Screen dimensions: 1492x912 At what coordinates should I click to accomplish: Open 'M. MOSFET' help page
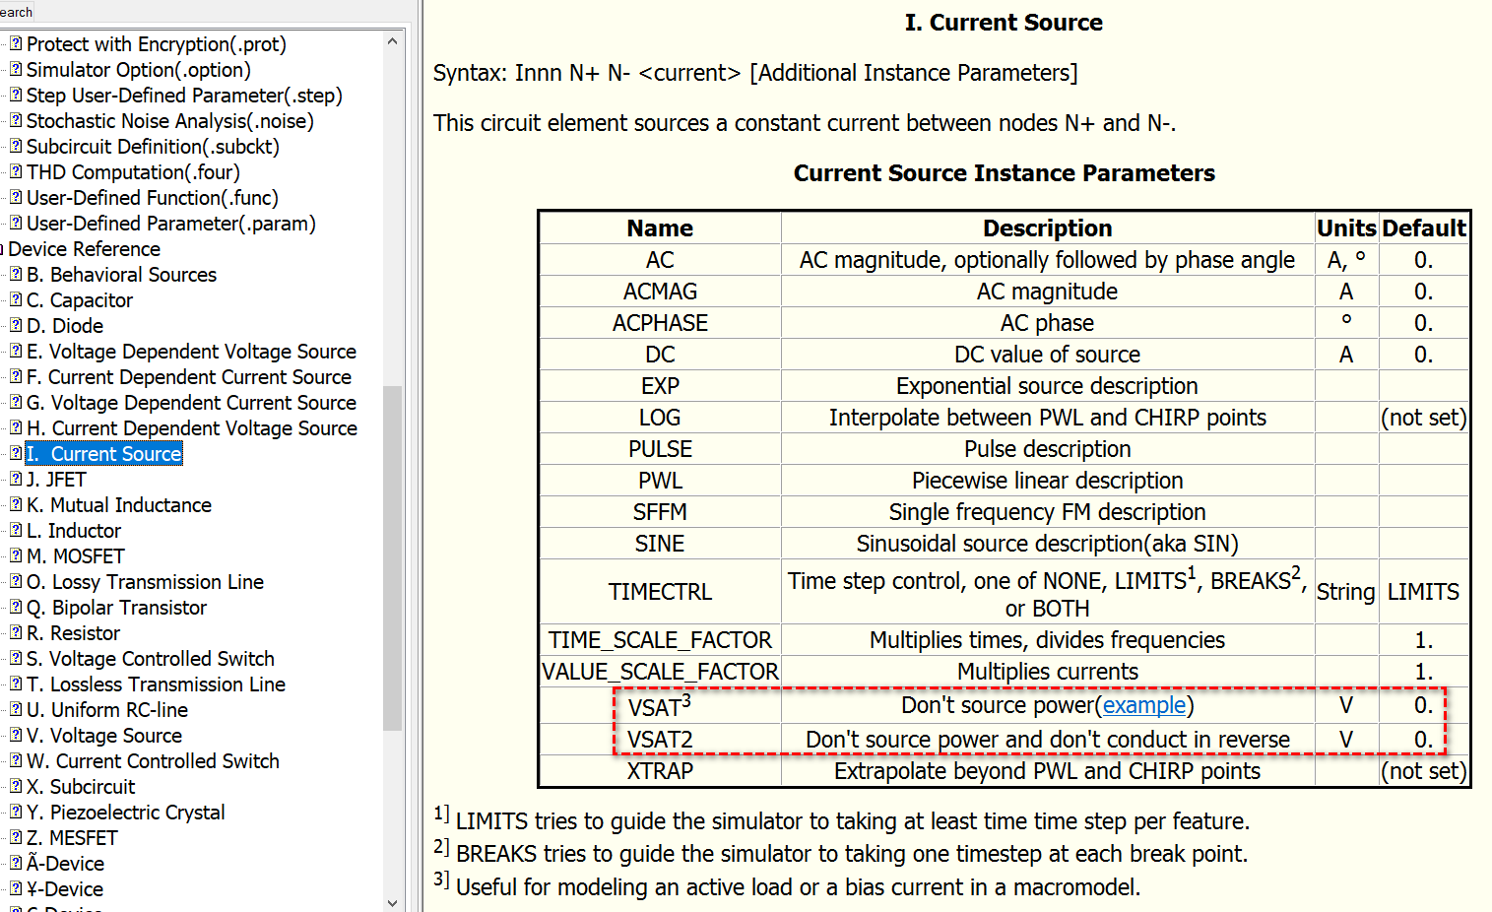(76, 556)
